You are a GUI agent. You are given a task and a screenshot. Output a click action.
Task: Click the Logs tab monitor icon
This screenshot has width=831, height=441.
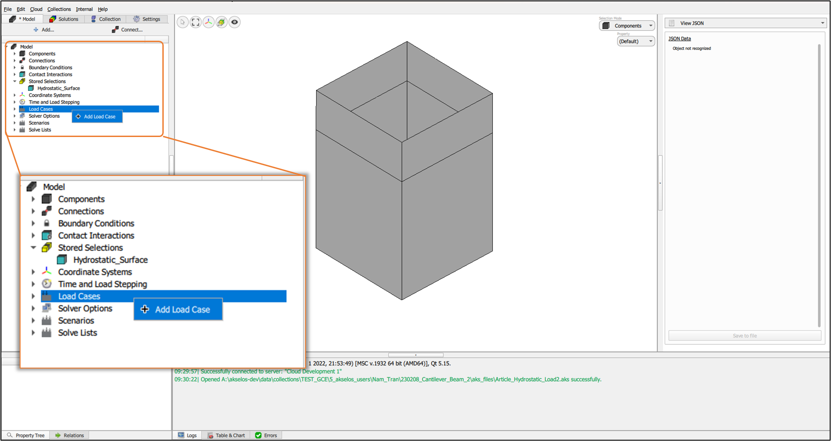click(181, 435)
